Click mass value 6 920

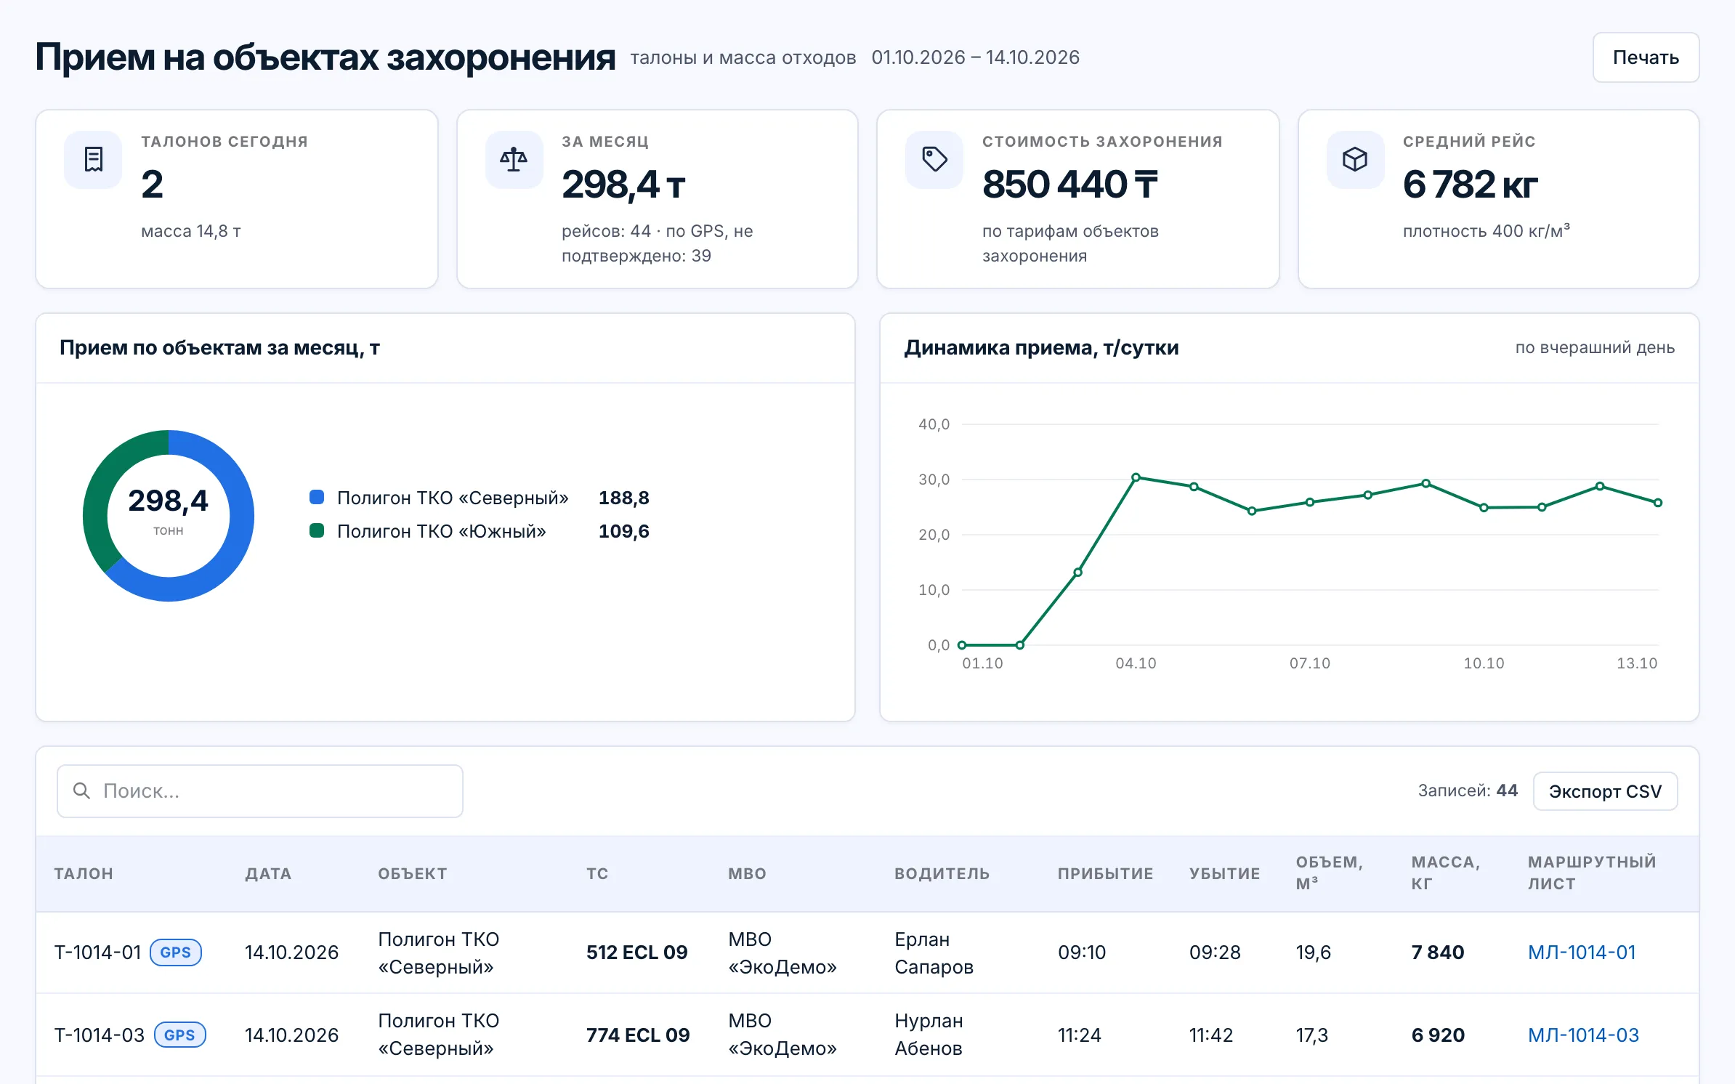click(x=1438, y=1035)
